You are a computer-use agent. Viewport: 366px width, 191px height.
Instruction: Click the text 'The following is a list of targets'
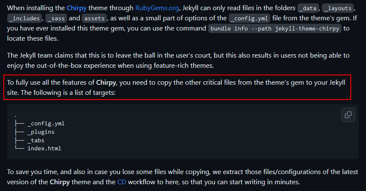(68, 93)
